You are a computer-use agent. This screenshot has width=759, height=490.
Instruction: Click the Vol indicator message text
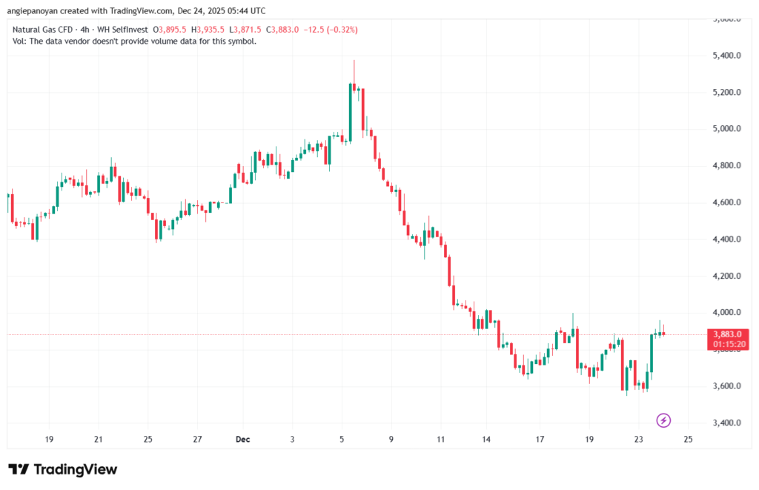(135, 41)
